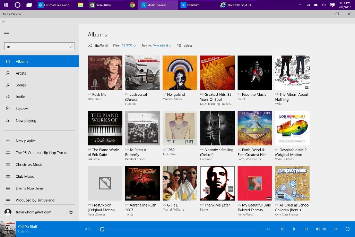The height and width of the screenshot is (237, 355).
Task: Click artist name Taylor Swift
Action: (x=170, y=154)
